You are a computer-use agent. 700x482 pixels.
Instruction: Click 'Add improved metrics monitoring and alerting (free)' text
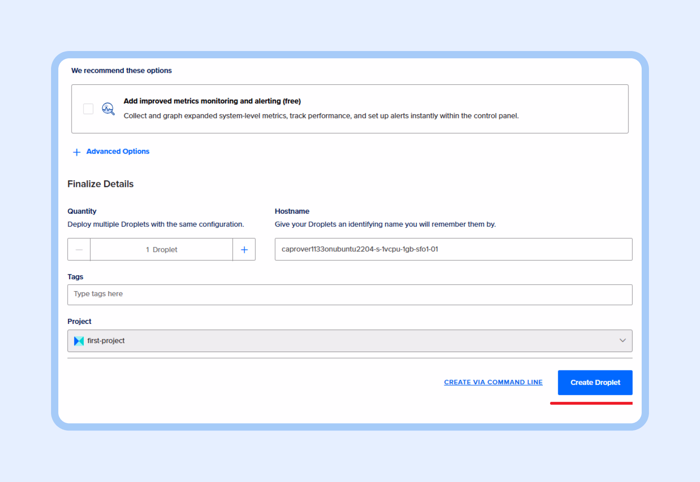(212, 101)
